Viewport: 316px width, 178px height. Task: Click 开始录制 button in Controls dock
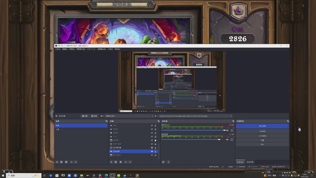[x=262, y=131]
